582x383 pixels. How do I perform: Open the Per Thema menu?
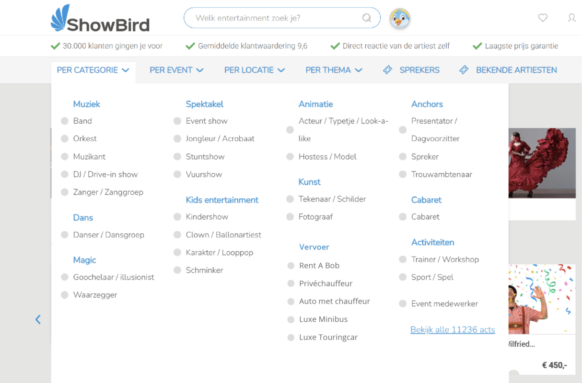[x=334, y=70]
